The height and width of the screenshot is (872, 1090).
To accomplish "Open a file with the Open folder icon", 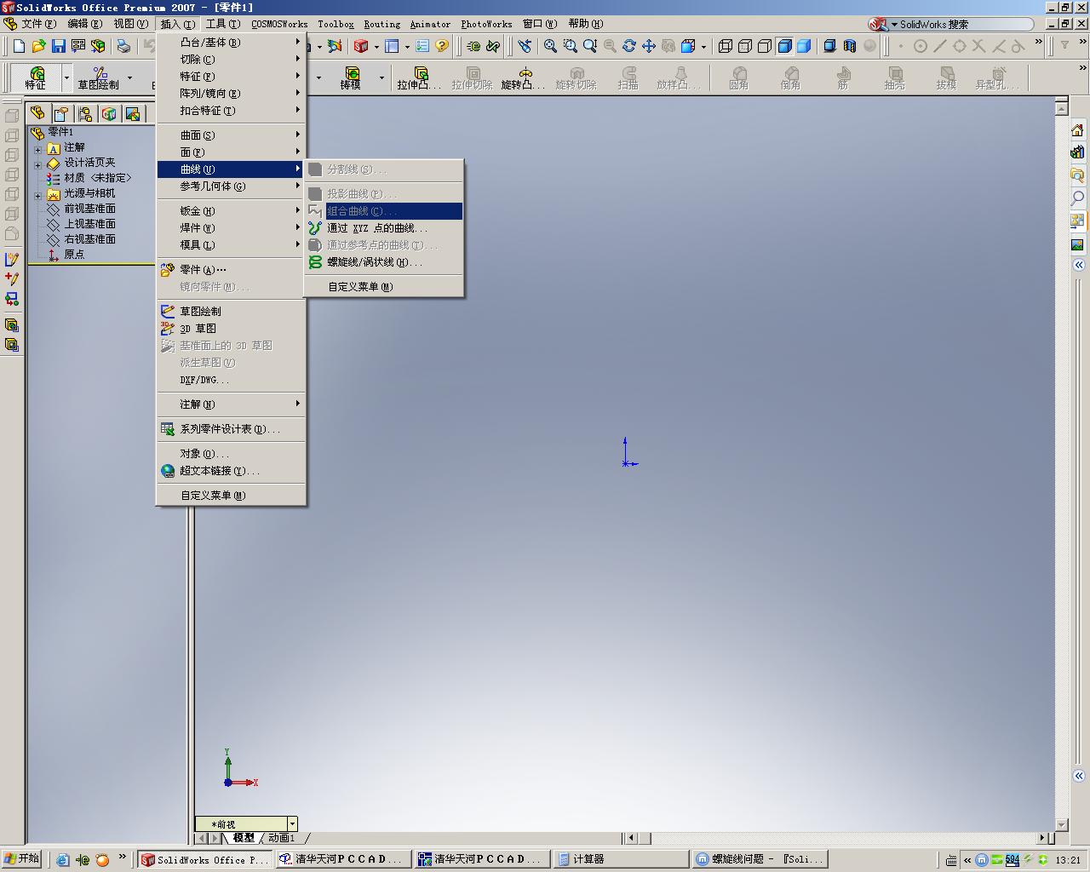I will pyautogui.click(x=39, y=46).
